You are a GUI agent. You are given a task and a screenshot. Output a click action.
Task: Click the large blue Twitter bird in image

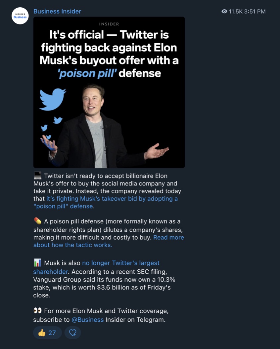click(x=53, y=99)
